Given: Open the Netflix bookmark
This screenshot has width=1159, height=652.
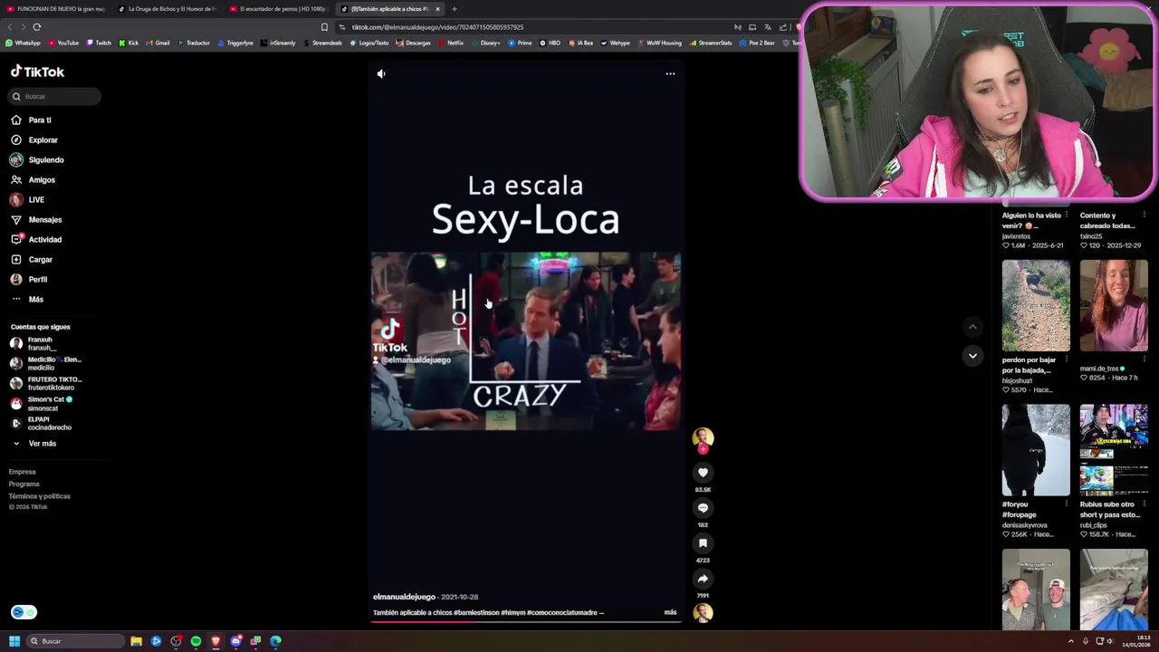Looking at the screenshot, I should click(451, 43).
